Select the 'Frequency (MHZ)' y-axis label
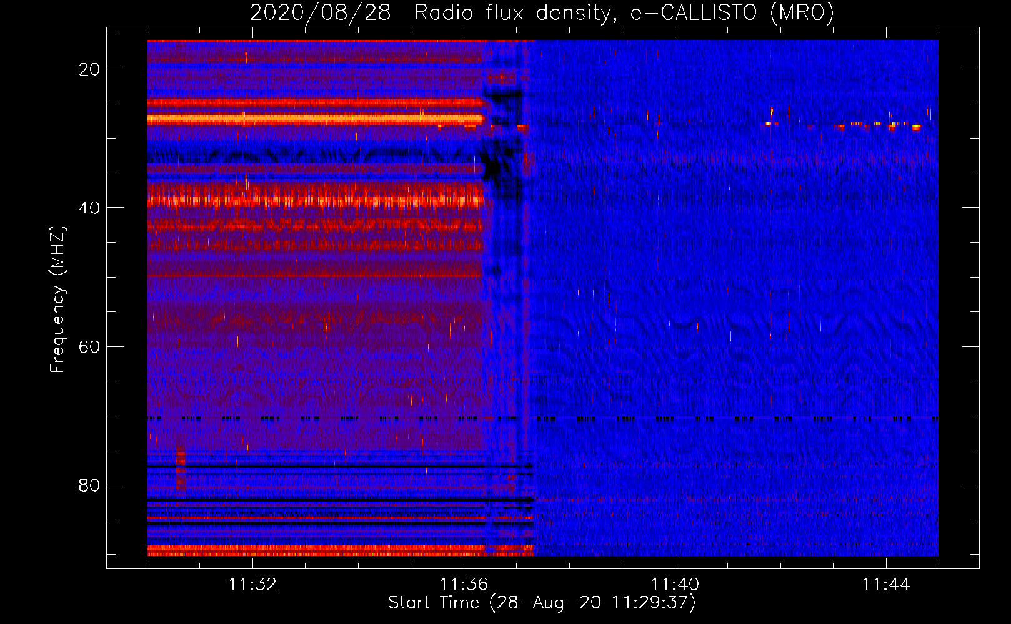 (x=57, y=300)
